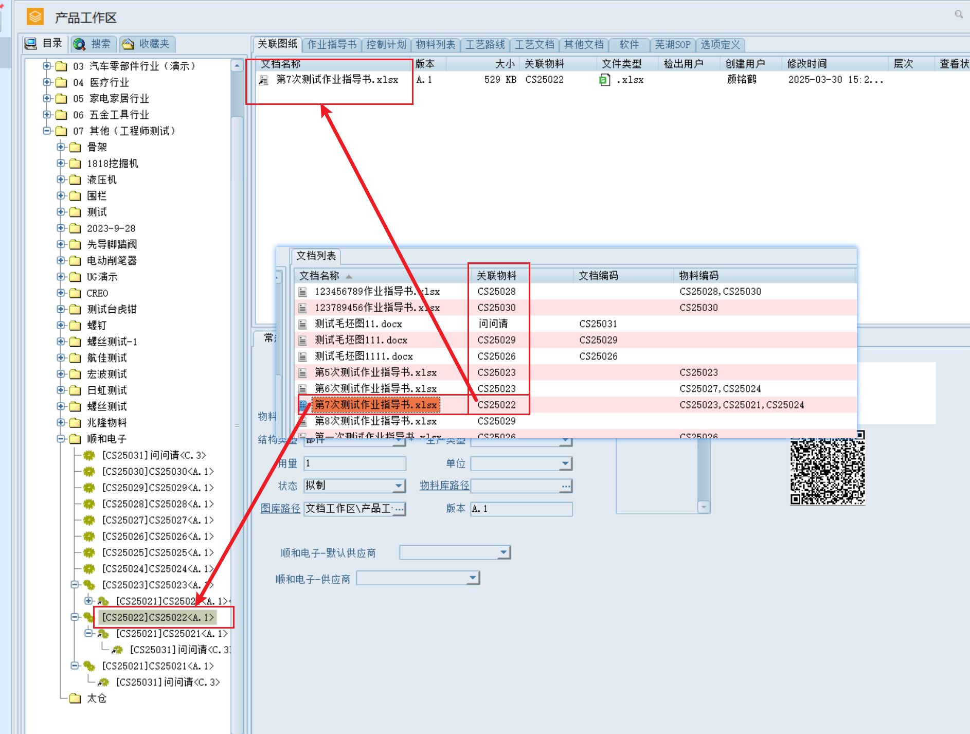Viewport: 970px width, 734px height.
Task: Open the 顺和电子-默认供应商 dropdown
Action: point(504,552)
